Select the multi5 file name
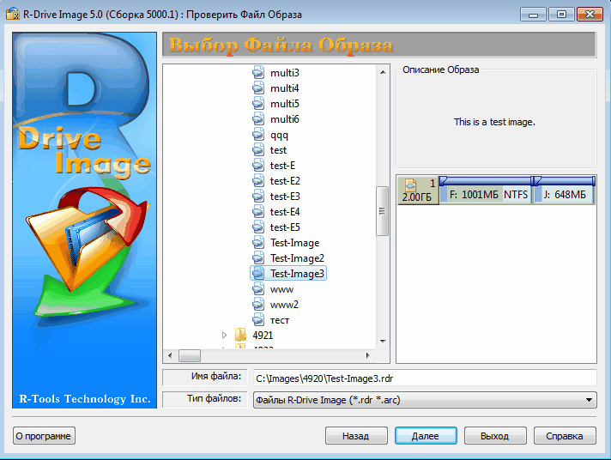The width and height of the screenshot is (611, 460). point(285,104)
